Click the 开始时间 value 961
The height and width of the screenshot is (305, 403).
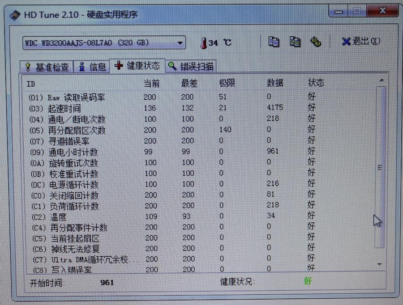pos(107,283)
